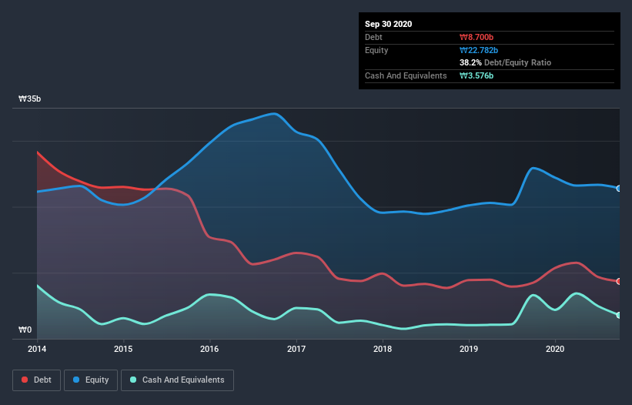
Task: Click the 2019 x-axis label
Action: pos(469,349)
